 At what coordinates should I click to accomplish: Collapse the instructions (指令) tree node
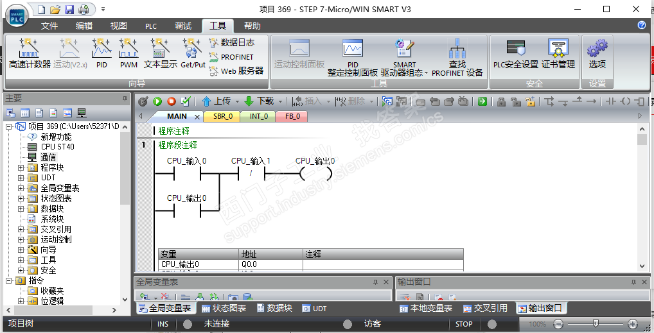(9, 280)
